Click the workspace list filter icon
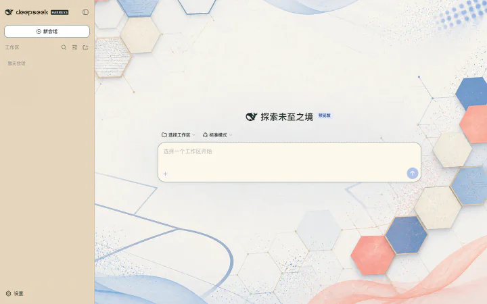Image resolution: width=487 pixels, height=304 pixels. [74, 47]
